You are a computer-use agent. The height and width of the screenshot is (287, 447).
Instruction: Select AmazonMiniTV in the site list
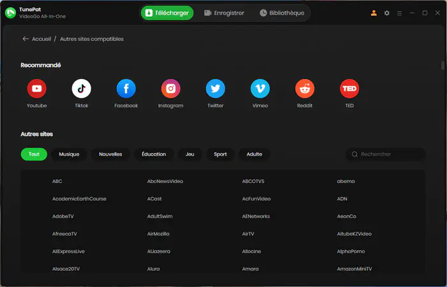point(354,269)
